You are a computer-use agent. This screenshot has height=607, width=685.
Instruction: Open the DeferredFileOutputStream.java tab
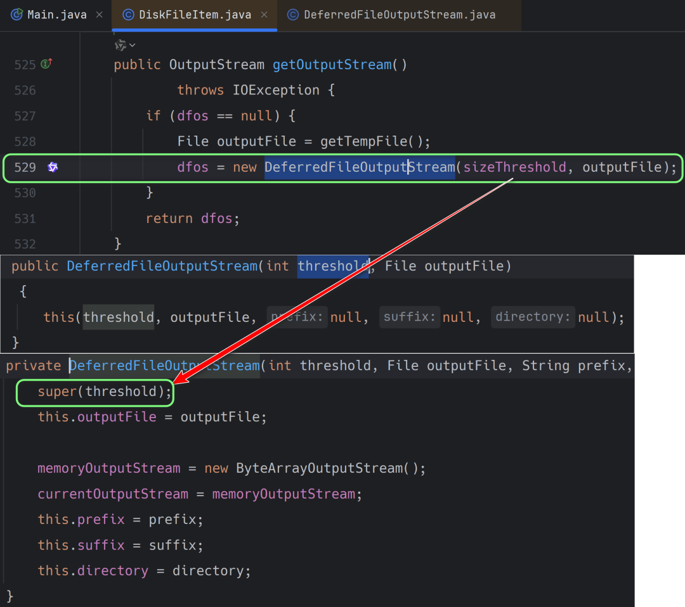point(399,15)
